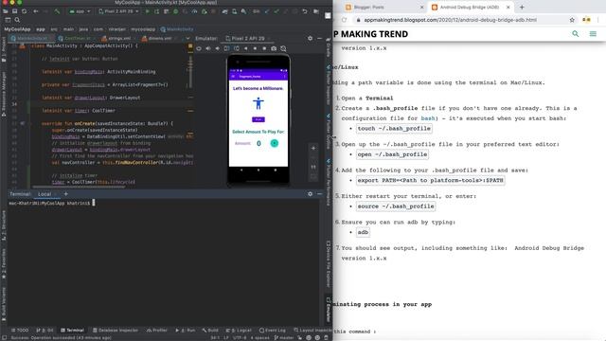Click the emulator zoom magnifier icon
The height and width of the screenshot is (341, 606).
[283, 48]
